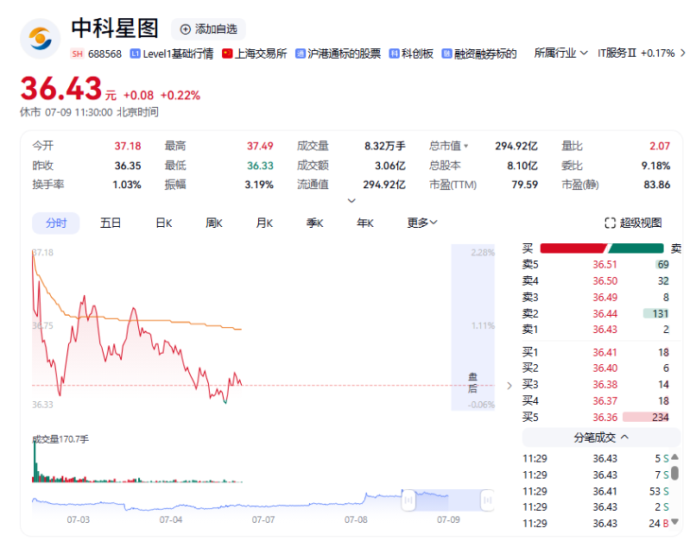The height and width of the screenshot is (541, 690).
Task: Select 买5 price 36.36 row
Action: pyautogui.click(x=596, y=417)
